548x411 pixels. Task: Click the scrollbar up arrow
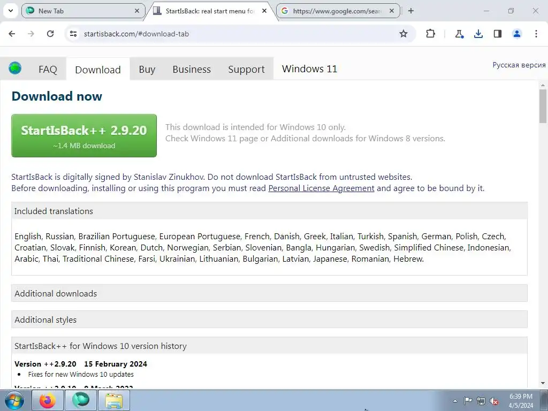(543, 85)
